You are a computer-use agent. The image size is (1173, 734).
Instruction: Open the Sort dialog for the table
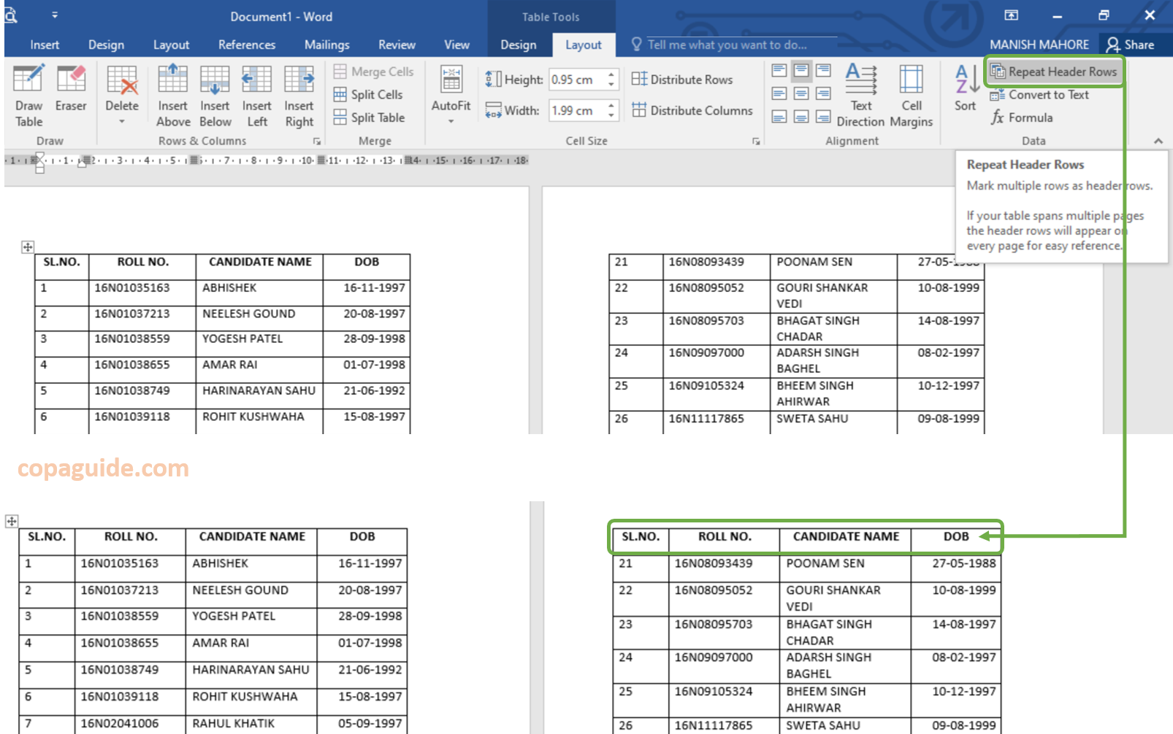[x=965, y=93]
